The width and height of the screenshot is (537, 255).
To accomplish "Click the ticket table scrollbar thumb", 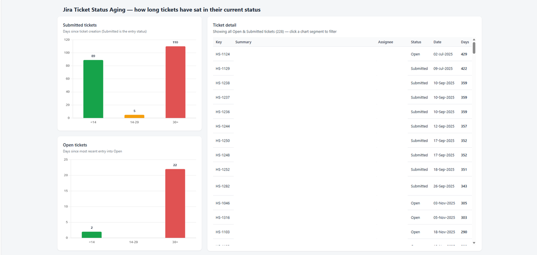I will 474,48.
